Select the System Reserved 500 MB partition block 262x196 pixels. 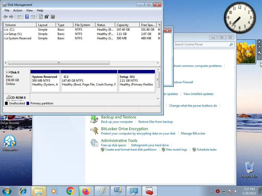tap(45, 81)
